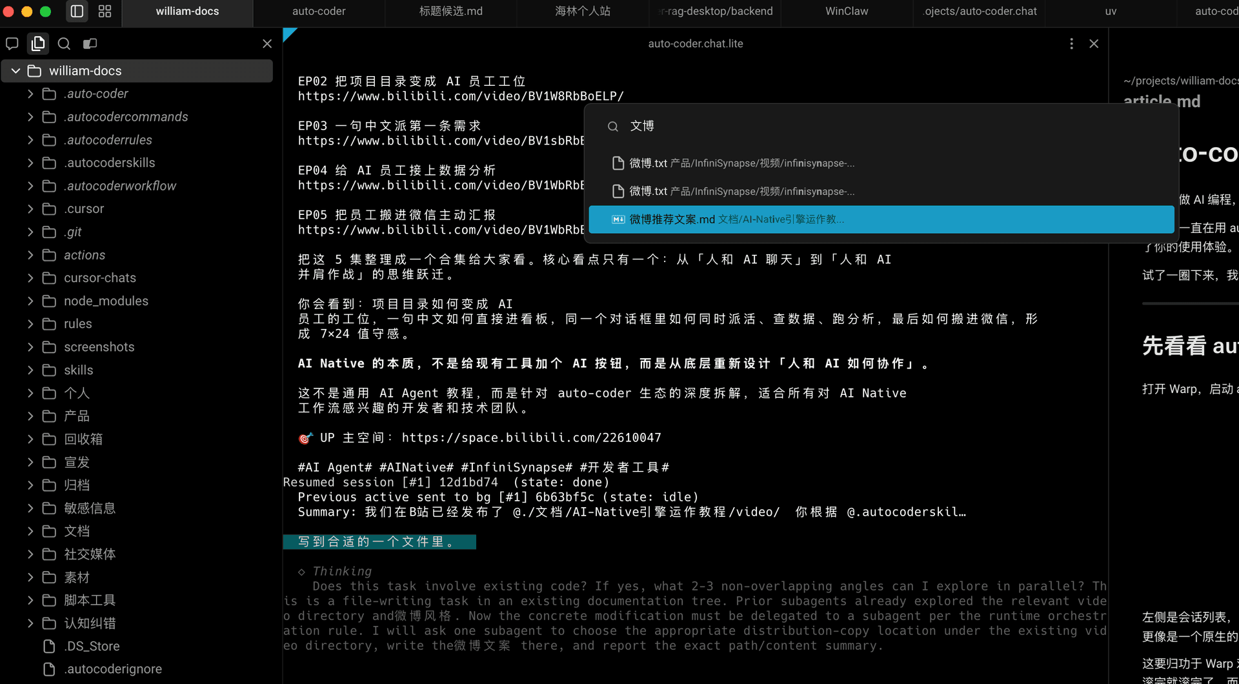Select the 个人 folder row
1239x684 pixels.
pos(137,393)
